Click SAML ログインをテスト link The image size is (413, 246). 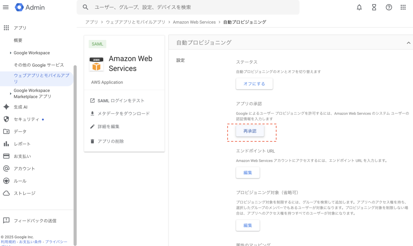121,100
